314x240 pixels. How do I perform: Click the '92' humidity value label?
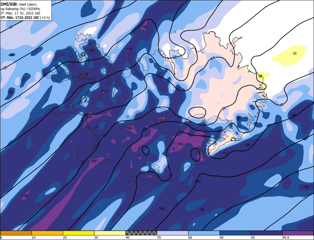point(12,55)
